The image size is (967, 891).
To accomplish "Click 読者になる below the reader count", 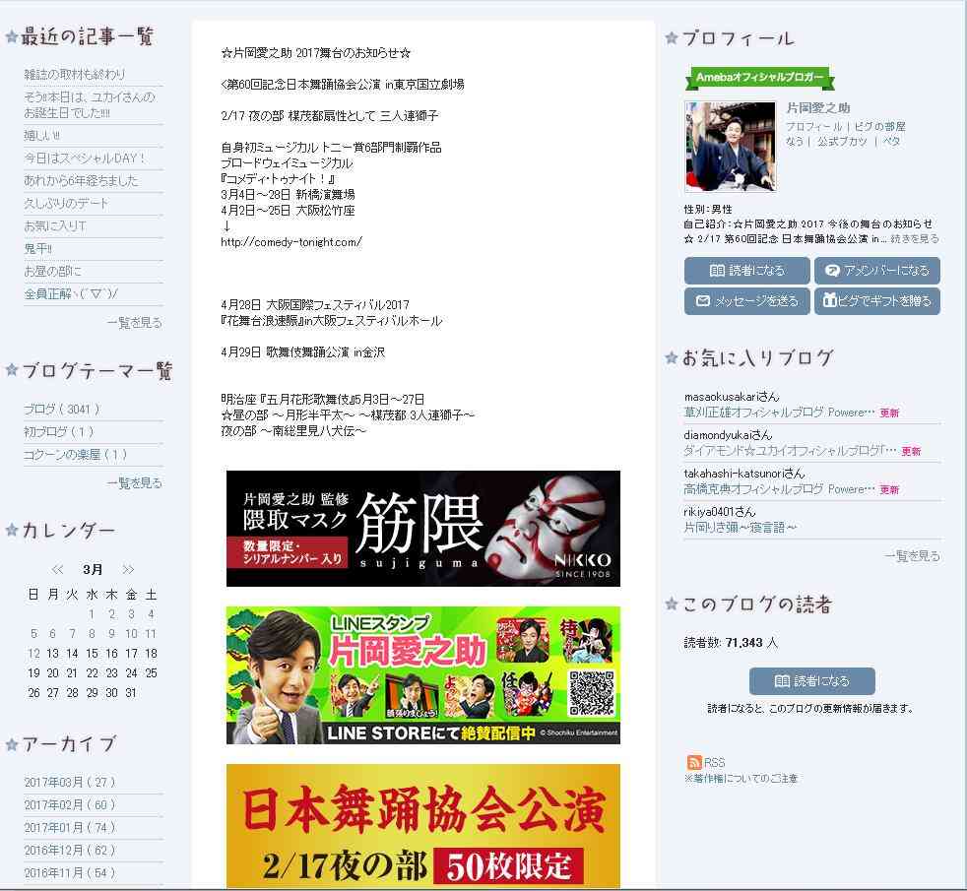I will click(812, 680).
